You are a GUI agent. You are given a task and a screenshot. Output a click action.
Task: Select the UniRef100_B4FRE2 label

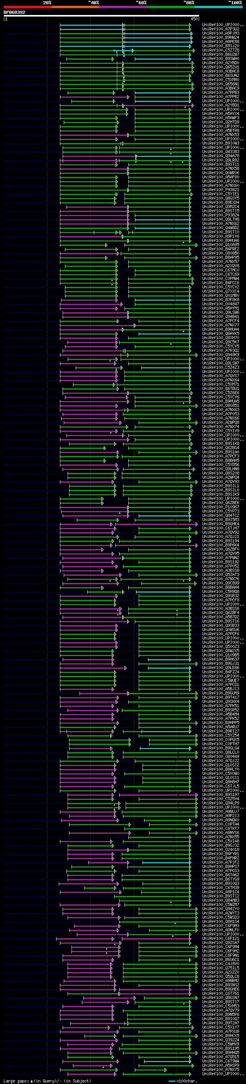tap(221, 249)
